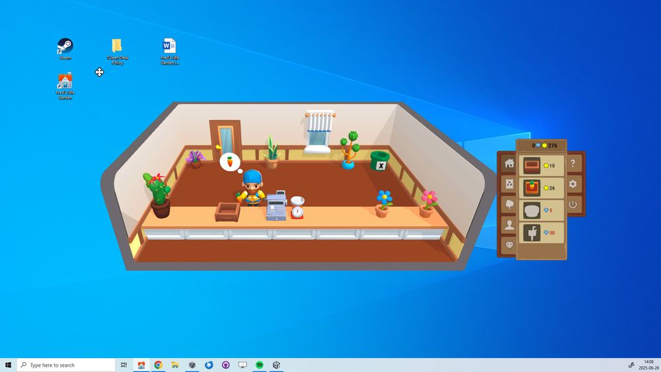This screenshot has height=372, width=661.
Task: Open the Steam desktop shortcut
Action: pyautogui.click(x=65, y=49)
